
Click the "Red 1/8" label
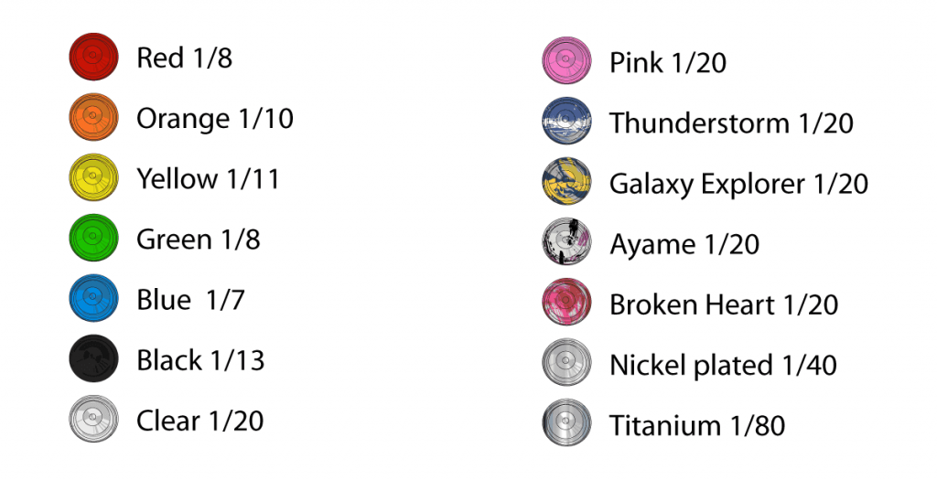click(x=184, y=59)
